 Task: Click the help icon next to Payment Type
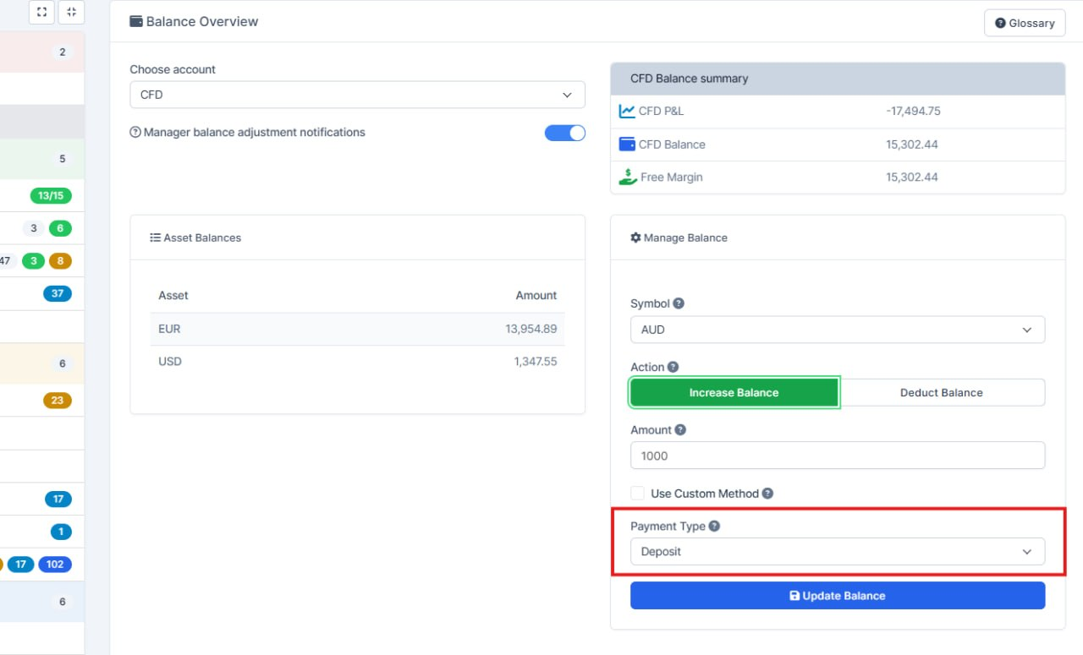click(714, 526)
